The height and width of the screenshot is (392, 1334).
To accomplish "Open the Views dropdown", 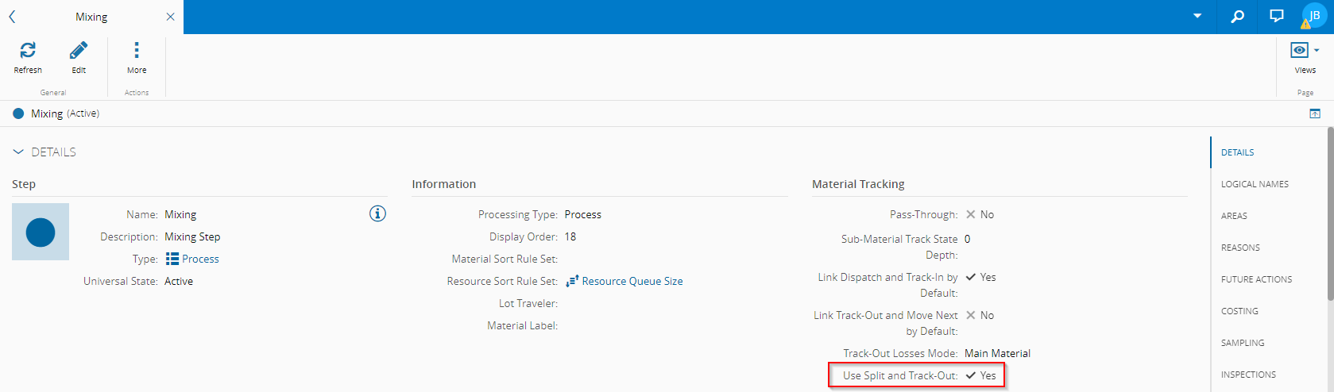I will 1305,51.
